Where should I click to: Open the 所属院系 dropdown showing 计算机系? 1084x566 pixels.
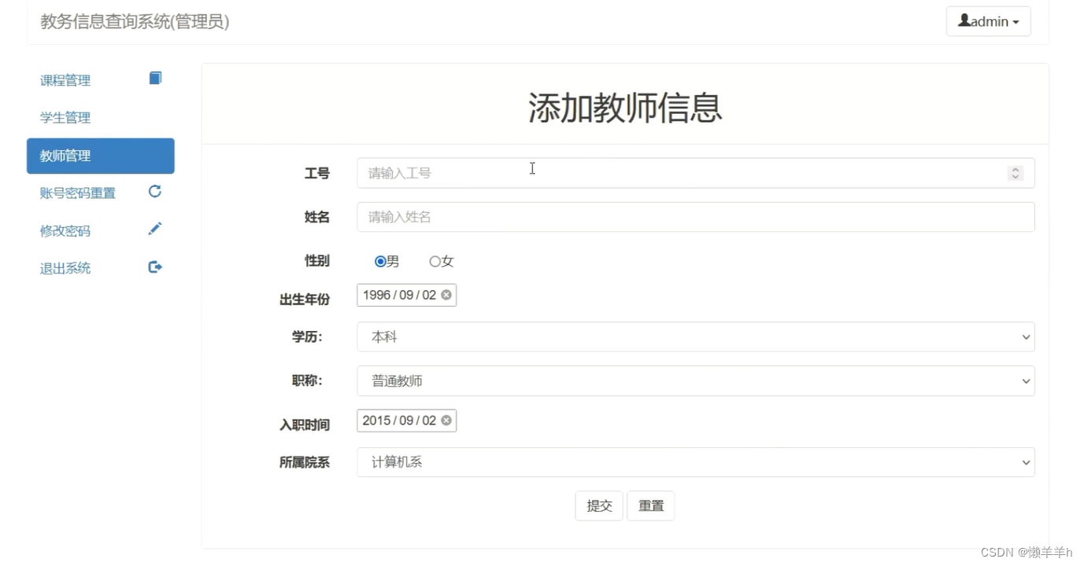pyautogui.click(x=695, y=462)
